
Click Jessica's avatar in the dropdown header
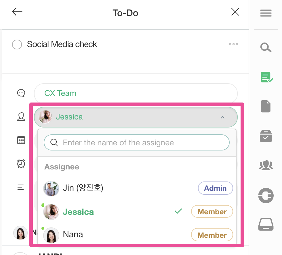click(x=45, y=117)
